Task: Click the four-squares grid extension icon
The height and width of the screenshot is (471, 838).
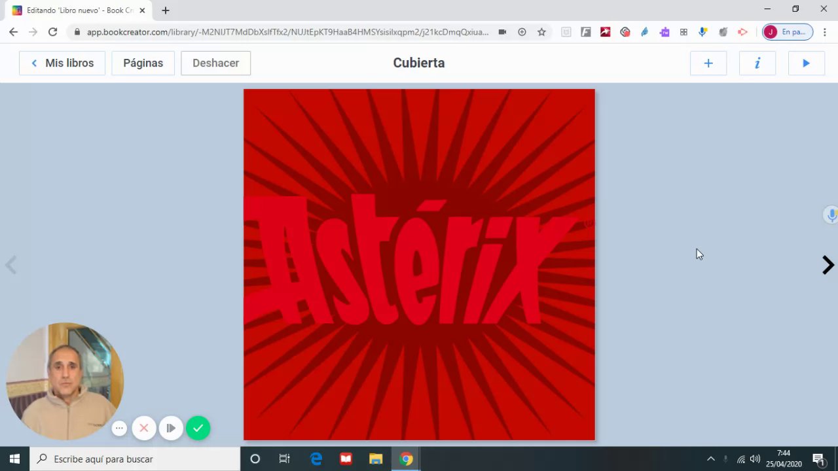Action: pos(683,32)
